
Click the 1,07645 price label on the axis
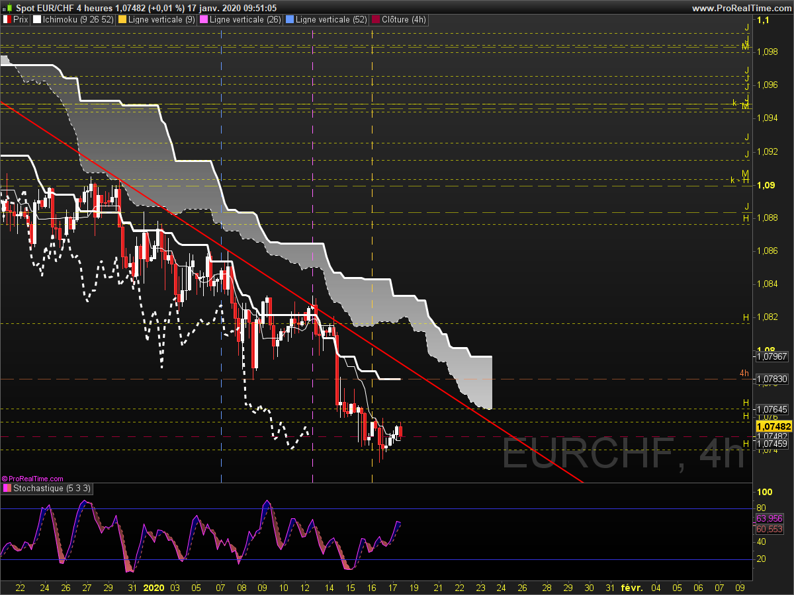click(x=772, y=409)
